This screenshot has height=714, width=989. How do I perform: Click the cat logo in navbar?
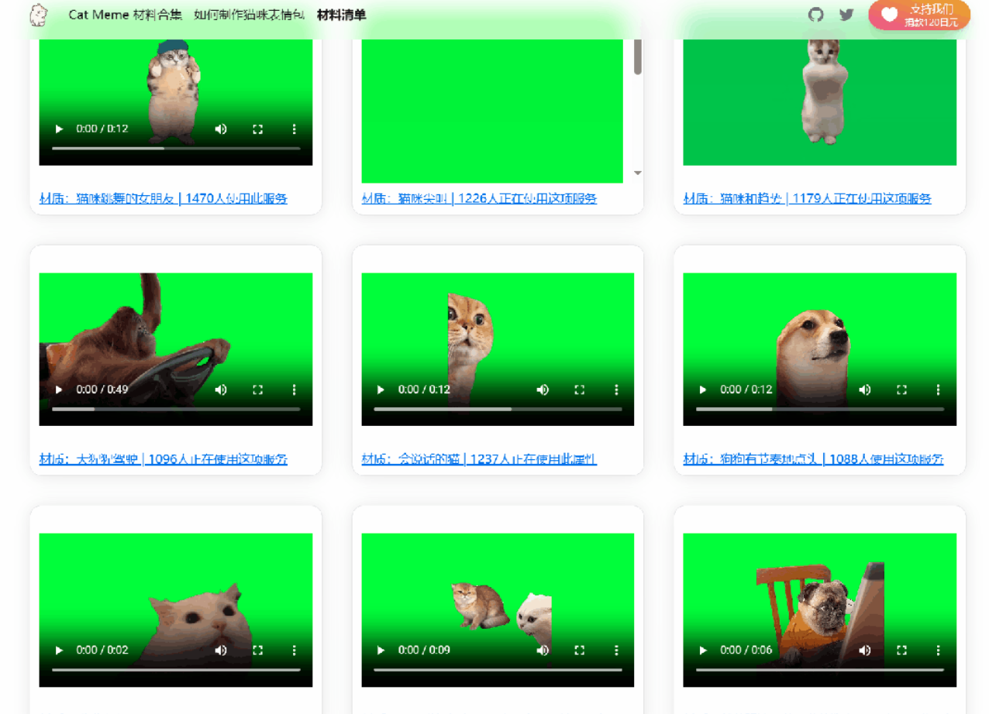38,15
